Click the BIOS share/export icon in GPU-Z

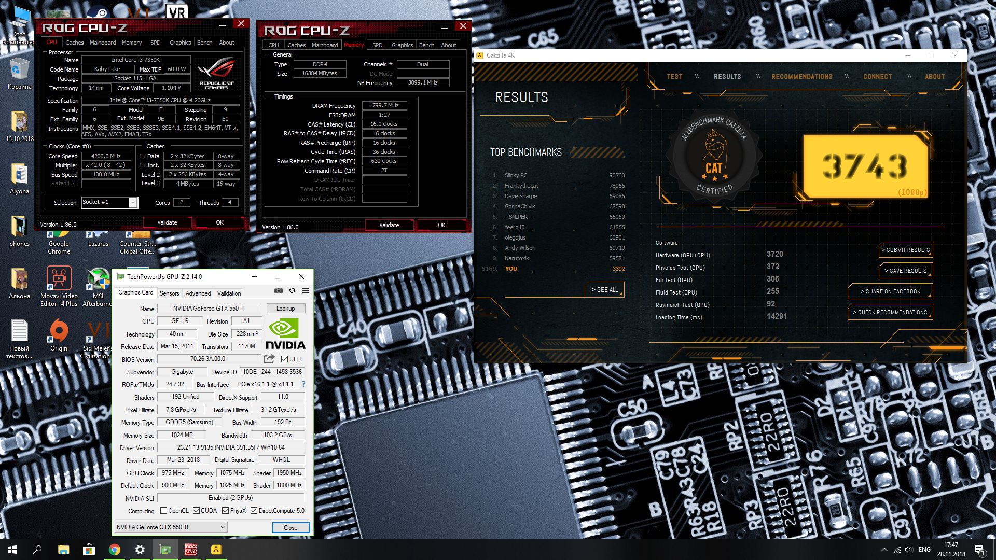(269, 358)
